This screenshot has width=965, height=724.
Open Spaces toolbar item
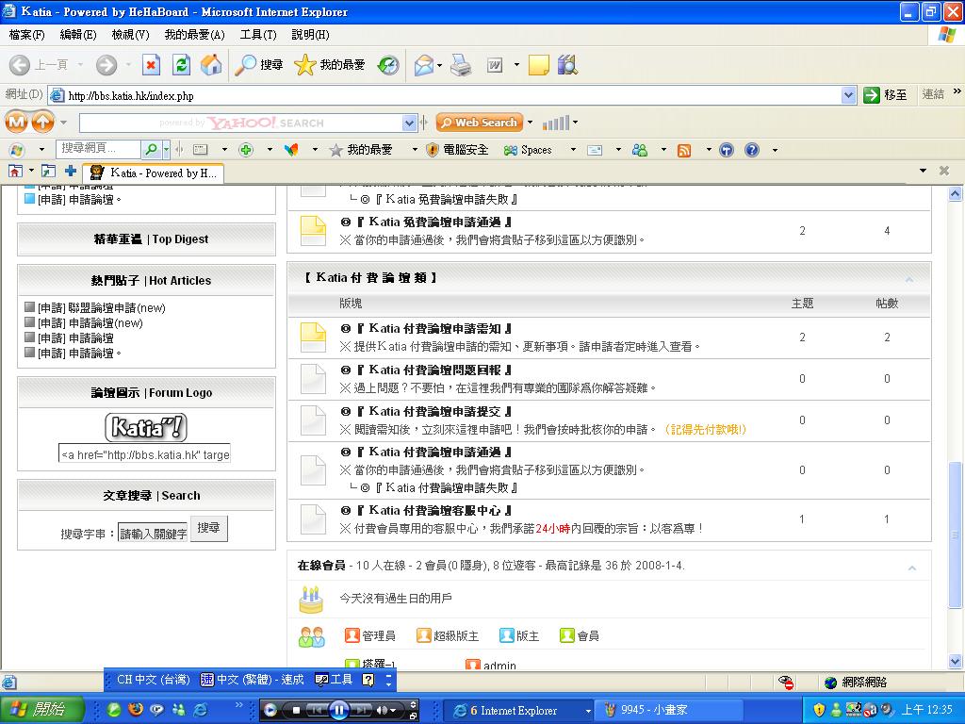(528, 150)
